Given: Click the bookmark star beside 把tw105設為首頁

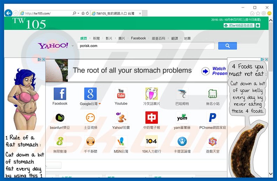Looking at the screenshot, I should (x=258, y=26).
